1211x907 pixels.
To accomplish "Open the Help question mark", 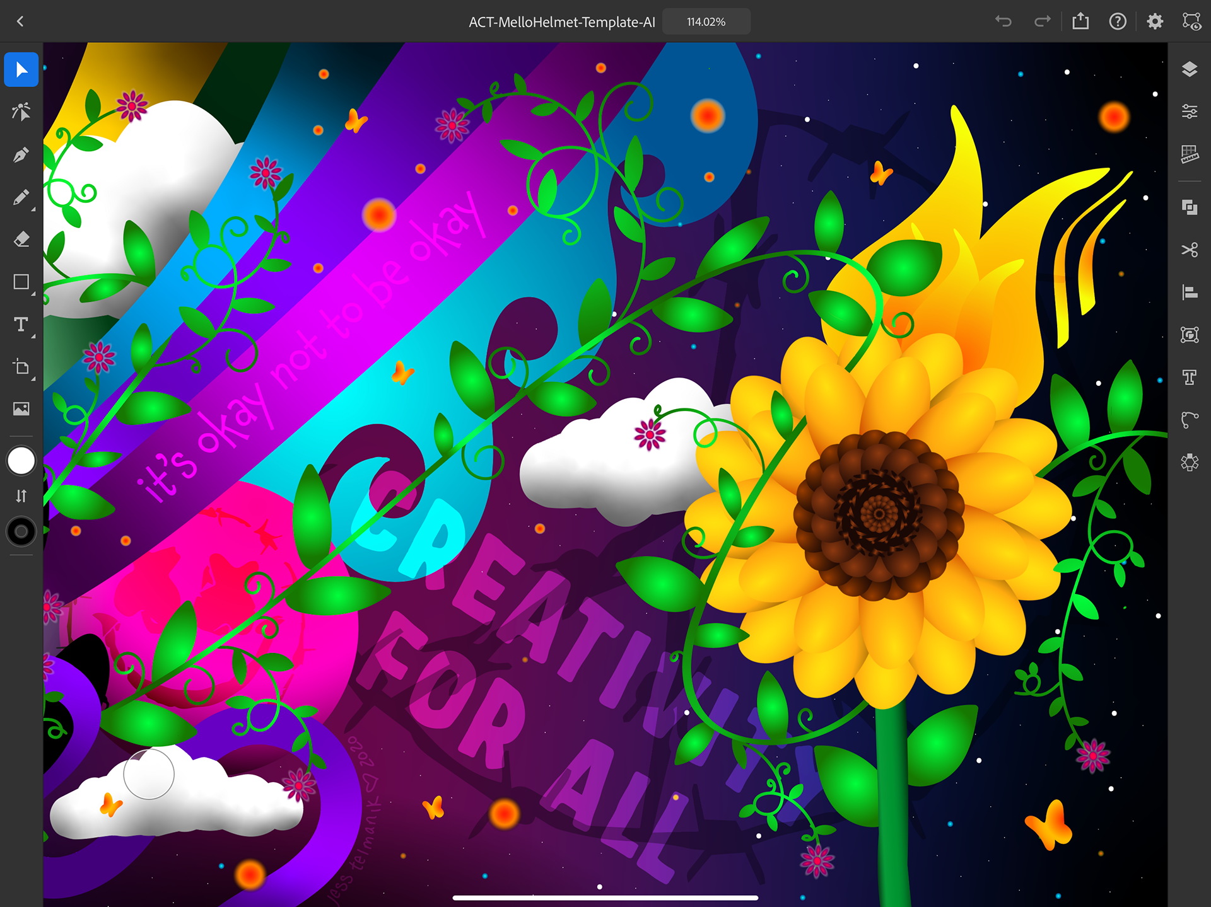I will [x=1118, y=21].
